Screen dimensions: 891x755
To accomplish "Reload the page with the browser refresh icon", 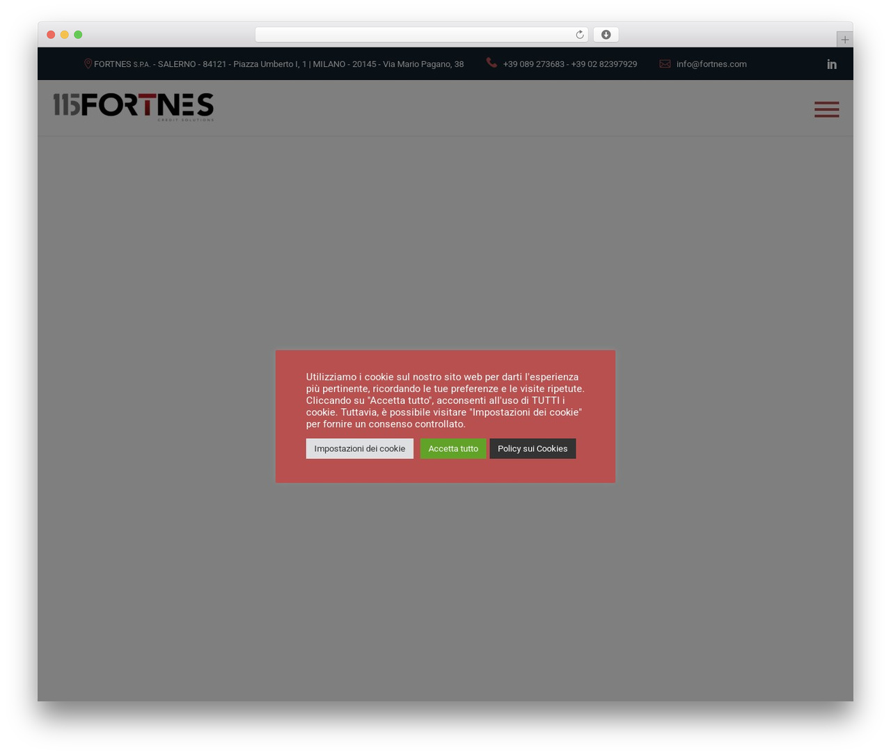I will tap(579, 35).
